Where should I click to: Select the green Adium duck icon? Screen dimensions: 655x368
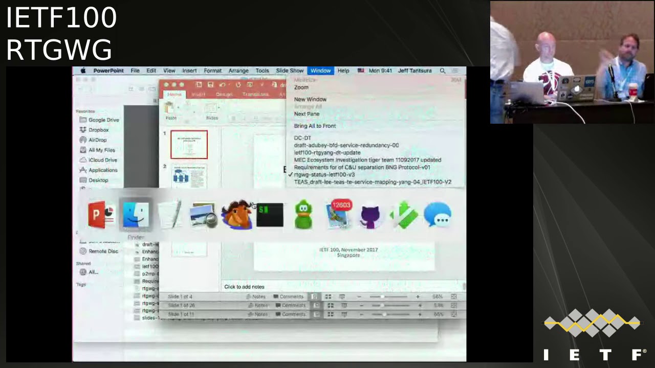click(x=303, y=215)
